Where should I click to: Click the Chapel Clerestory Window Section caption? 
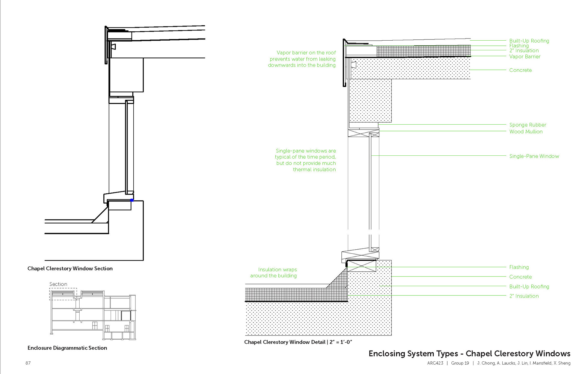click(x=70, y=268)
